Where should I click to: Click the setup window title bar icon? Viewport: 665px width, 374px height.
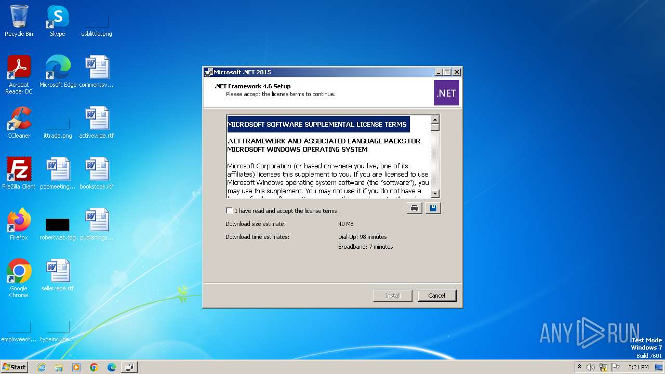208,72
